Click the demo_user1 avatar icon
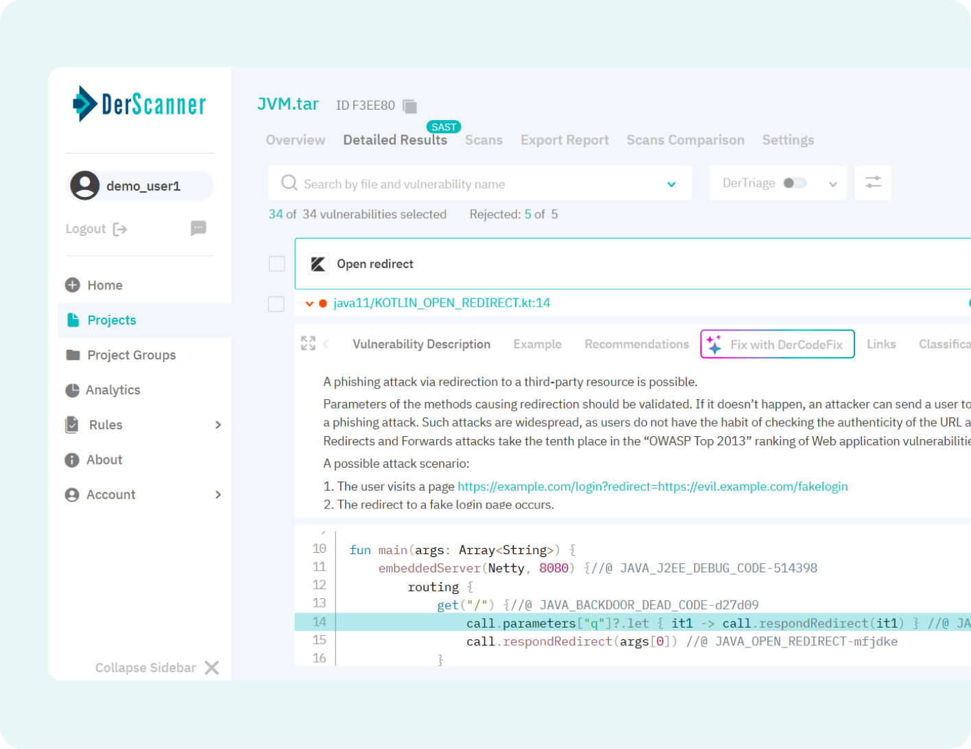 coord(85,185)
